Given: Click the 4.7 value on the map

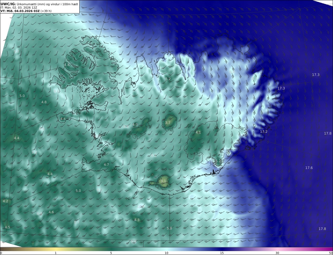Looking at the screenshot, I should pyautogui.click(x=106, y=165).
